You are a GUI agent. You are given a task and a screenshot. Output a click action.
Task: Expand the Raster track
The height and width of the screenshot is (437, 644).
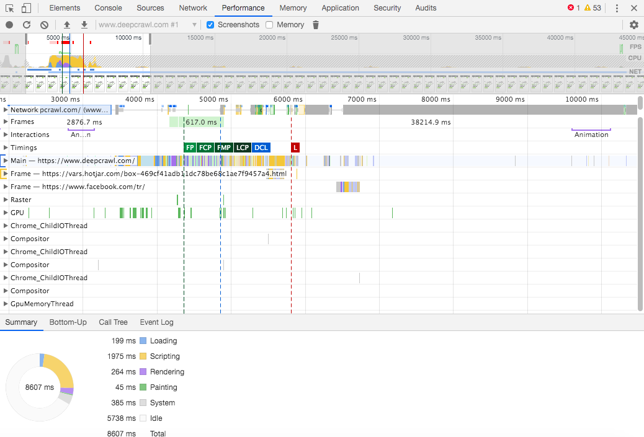point(5,199)
